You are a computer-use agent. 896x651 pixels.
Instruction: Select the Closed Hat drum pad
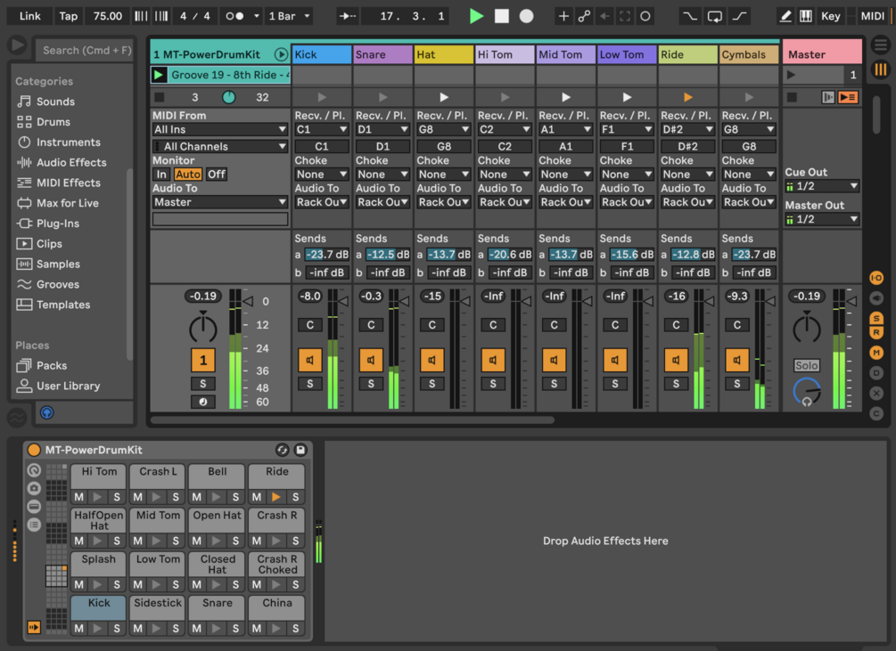218,565
